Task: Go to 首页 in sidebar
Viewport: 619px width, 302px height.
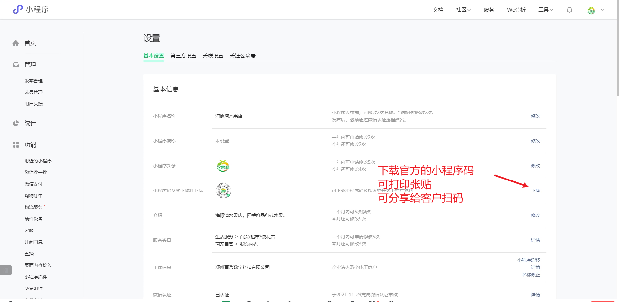Action: point(30,43)
